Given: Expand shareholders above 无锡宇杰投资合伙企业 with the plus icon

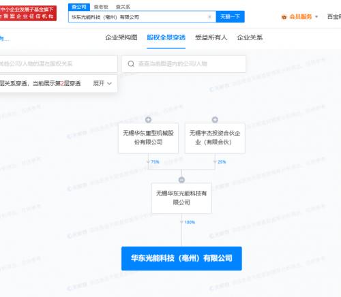Looking at the screenshot, I should [x=215, y=120].
